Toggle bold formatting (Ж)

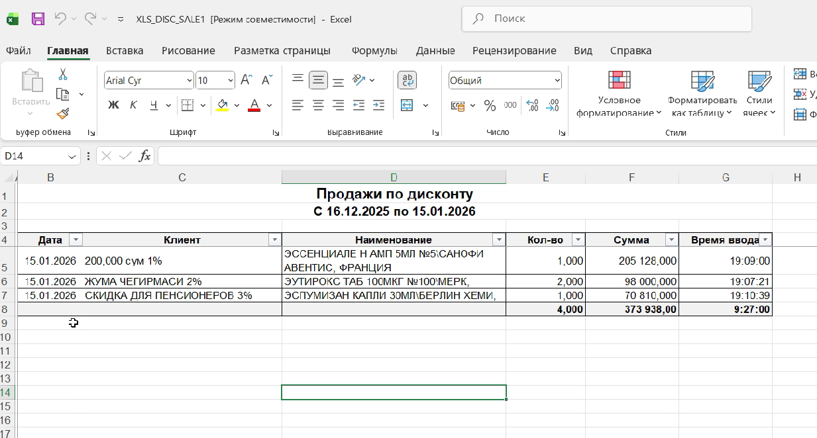pyautogui.click(x=113, y=105)
